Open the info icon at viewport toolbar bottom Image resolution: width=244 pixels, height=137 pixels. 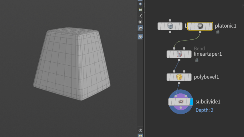point(140,130)
